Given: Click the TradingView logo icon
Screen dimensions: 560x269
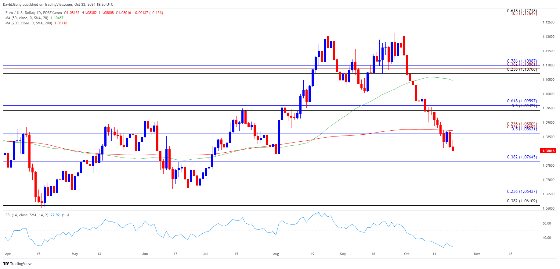Looking at the screenshot, I should (6, 264).
